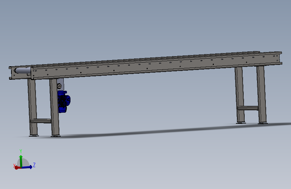
Task: Select the sprocket above the blue motor
Action: click(x=59, y=86)
